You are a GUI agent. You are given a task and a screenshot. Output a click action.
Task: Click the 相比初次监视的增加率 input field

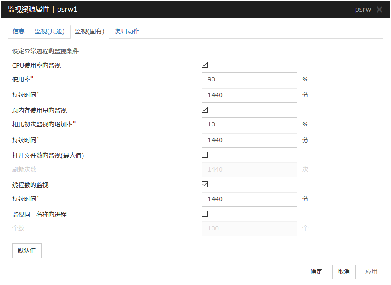click(249, 125)
